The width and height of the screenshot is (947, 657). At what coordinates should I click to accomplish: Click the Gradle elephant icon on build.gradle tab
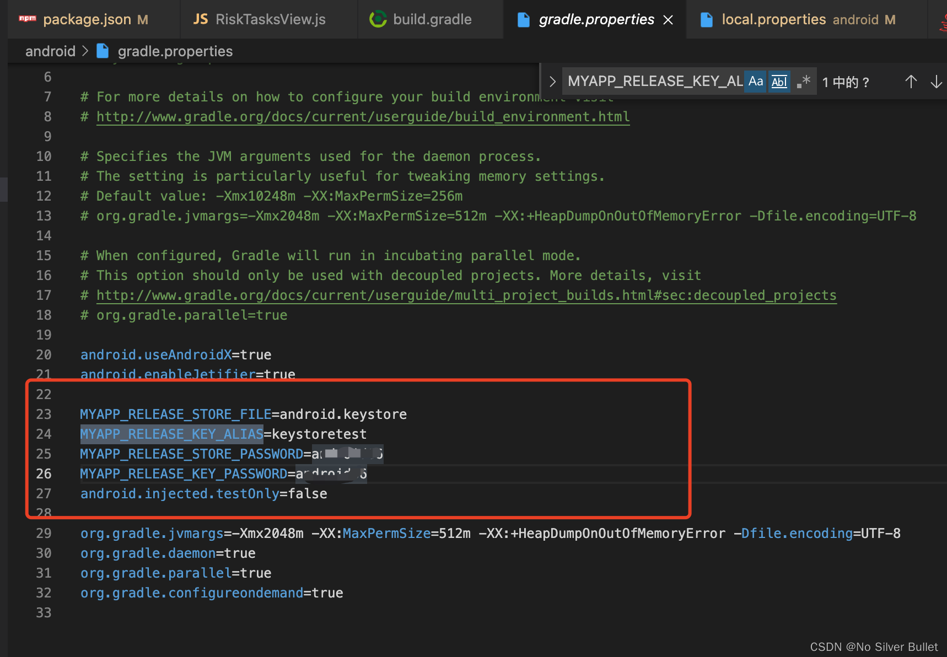click(378, 19)
